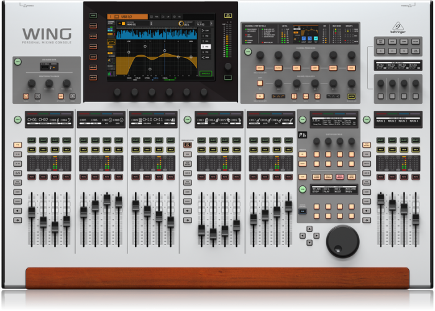Tap next-layer arrow in main fader bank
Image resolution: width=435 pixels, height=311 pixels.
coord(367,220)
